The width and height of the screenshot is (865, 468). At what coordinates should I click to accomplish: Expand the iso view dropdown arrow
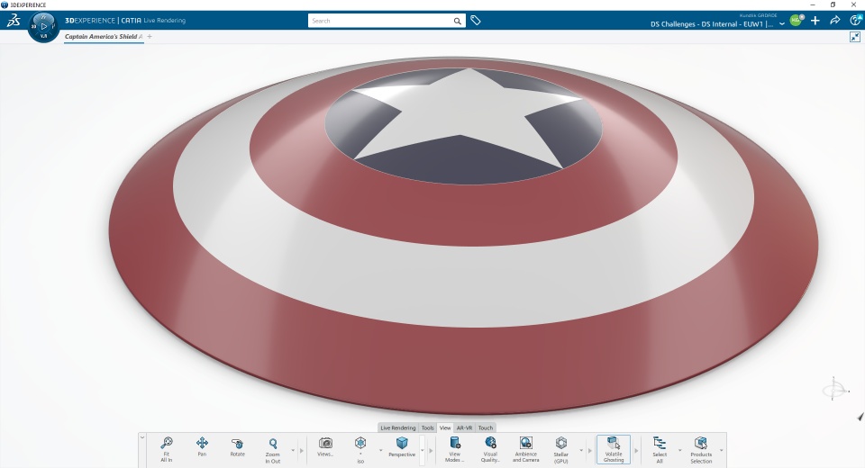[380, 450]
